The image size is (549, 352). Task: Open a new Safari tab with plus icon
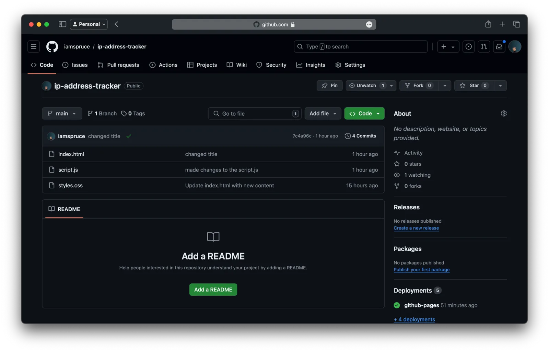[502, 24]
